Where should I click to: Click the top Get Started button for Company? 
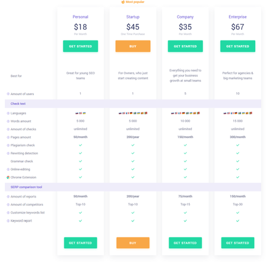click(x=185, y=46)
